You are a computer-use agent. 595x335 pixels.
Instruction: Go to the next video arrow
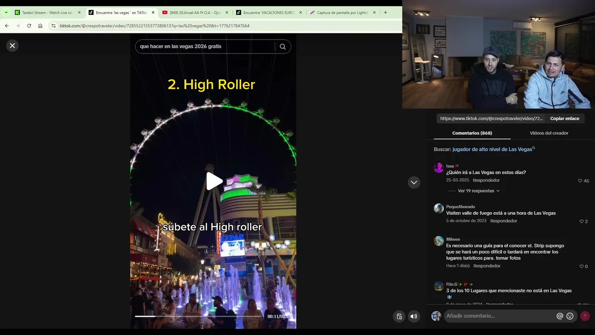414,182
